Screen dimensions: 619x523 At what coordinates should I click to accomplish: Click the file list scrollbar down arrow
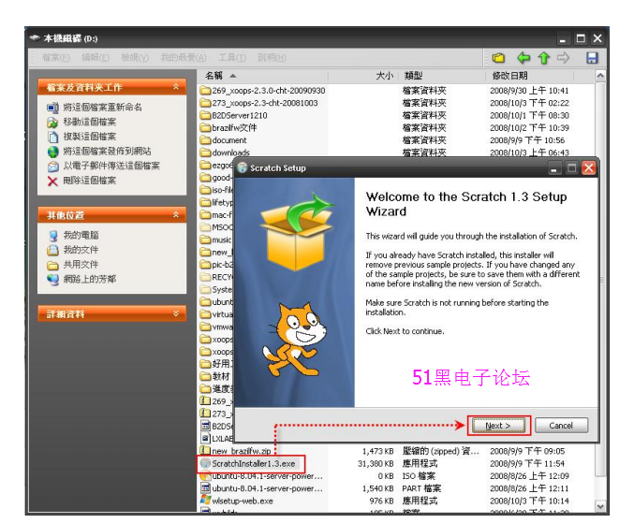pyautogui.click(x=600, y=505)
